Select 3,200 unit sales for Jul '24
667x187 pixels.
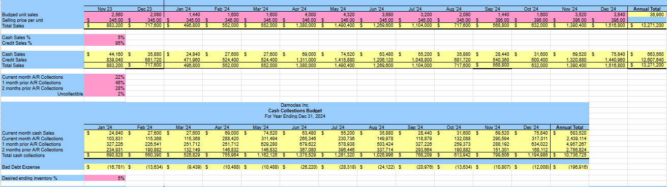pos(426,15)
